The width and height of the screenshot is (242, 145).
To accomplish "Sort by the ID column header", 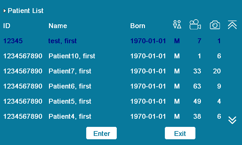I will pyautogui.click(x=7, y=26).
